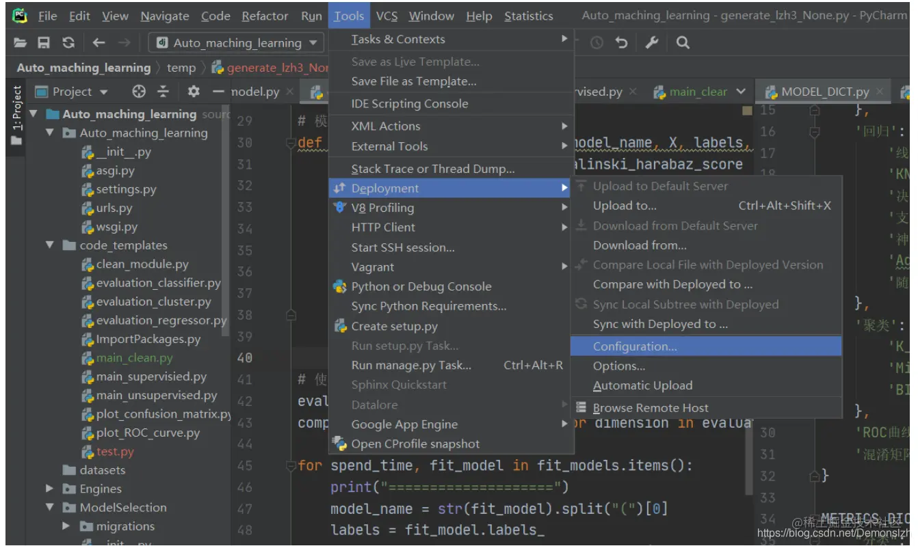Open the HTTP Client submenu
The width and height of the screenshot is (918, 546).
point(451,228)
